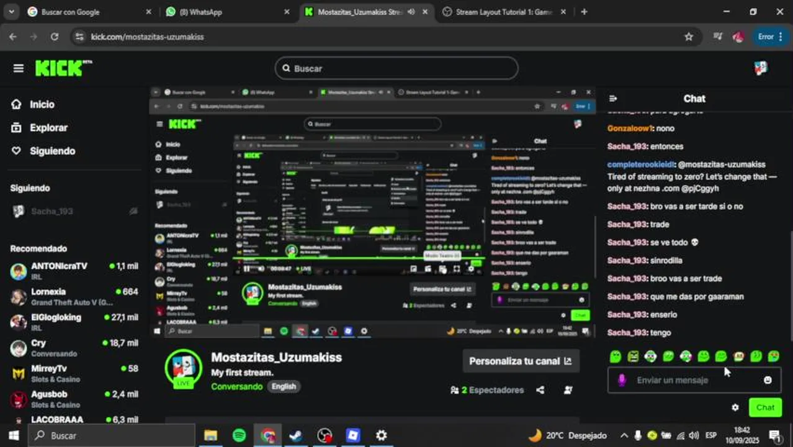
Task: Open Spotify from the taskbar
Action: (239, 435)
